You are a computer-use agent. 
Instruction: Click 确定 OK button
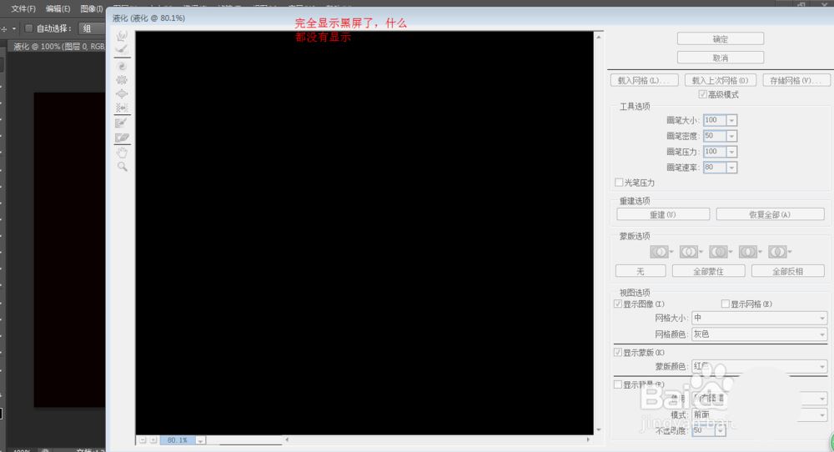pyautogui.click(x=721, y=39)
